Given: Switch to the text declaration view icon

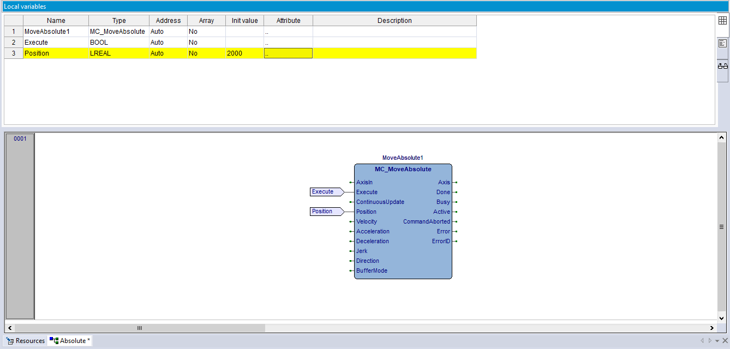Looking at the screenshot, I should click(722, 43).
